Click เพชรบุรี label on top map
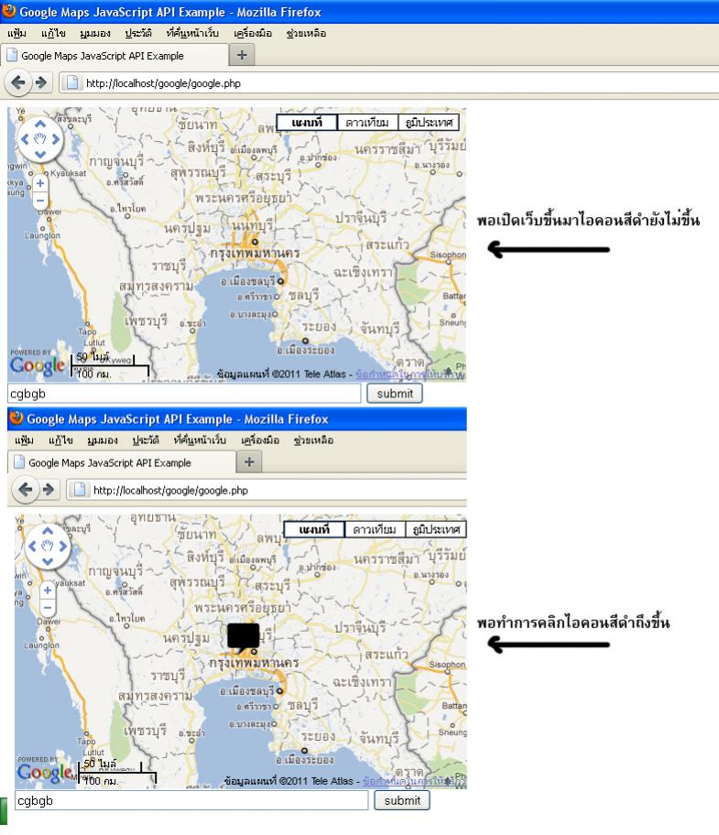The image size is (719, 835). click(146, 320)
